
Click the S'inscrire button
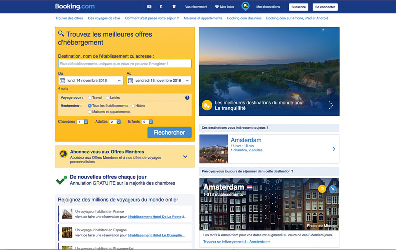(299, 7)
